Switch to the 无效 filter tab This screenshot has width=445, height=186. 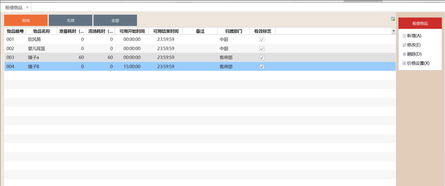click(70, 20)
